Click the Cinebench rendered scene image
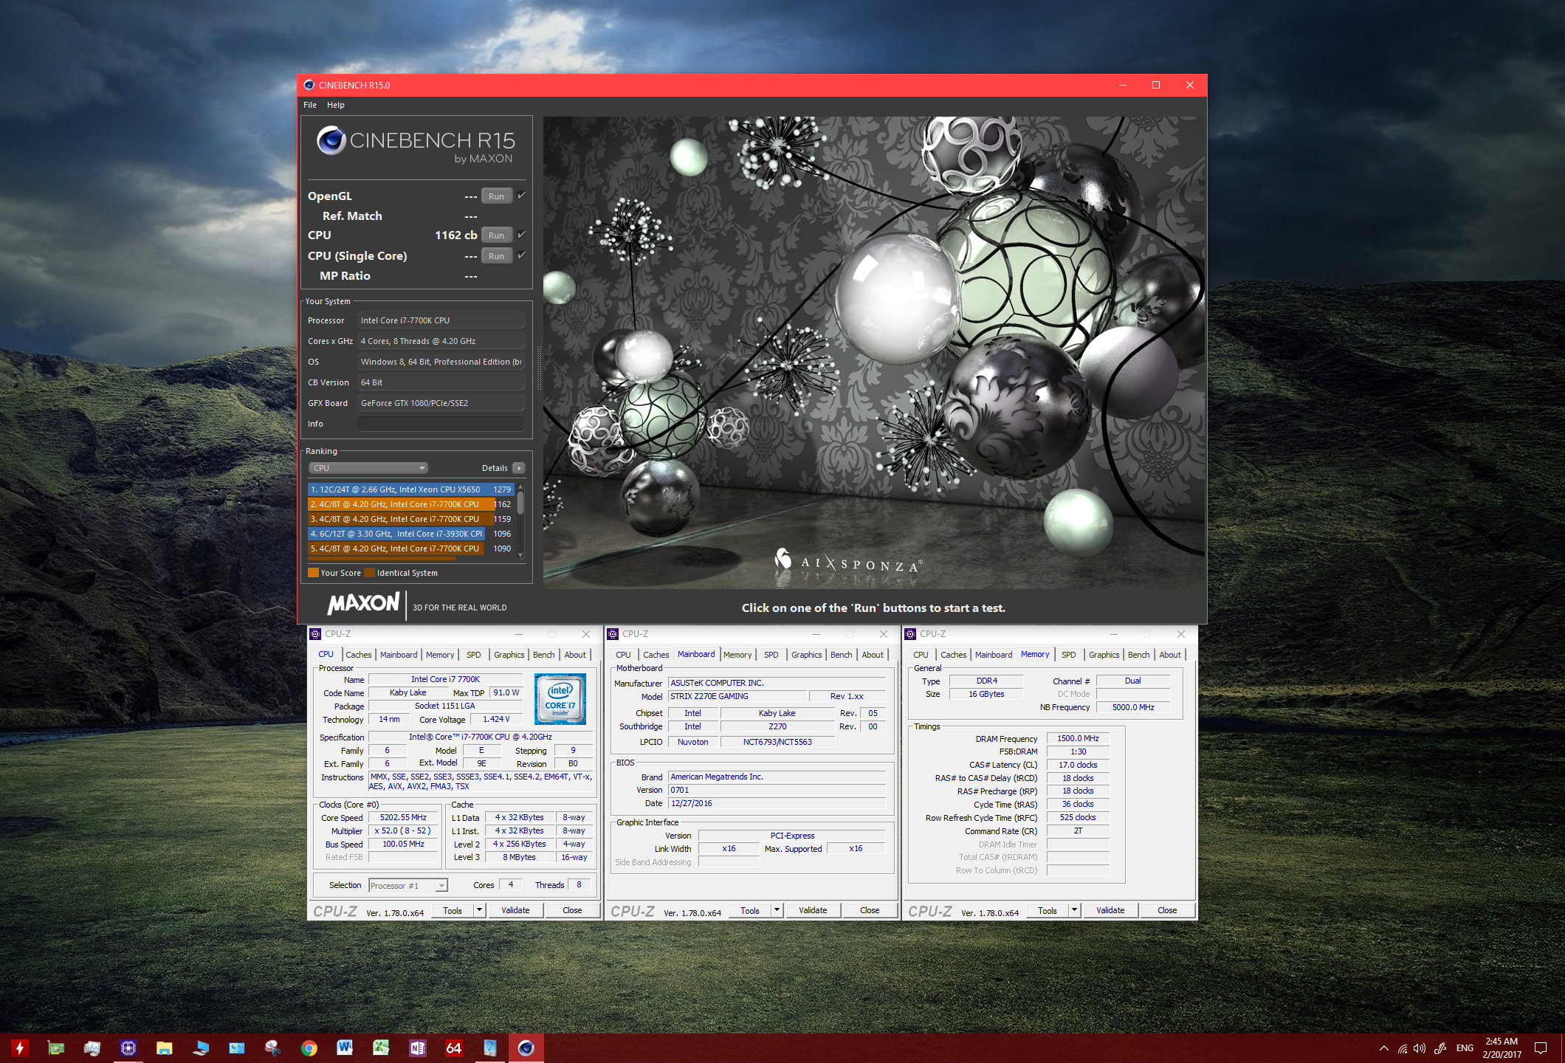This screenshot has height=1063, width=1565. click(874, 352)
